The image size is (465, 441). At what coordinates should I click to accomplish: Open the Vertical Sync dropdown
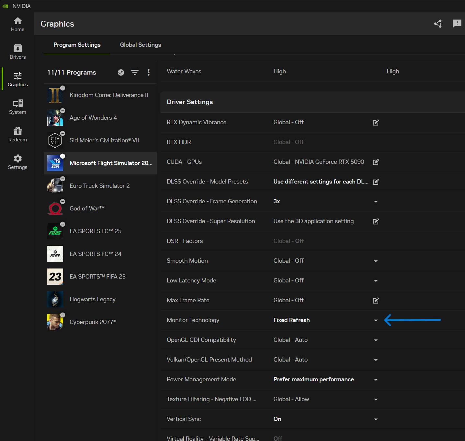pos(376,419)
